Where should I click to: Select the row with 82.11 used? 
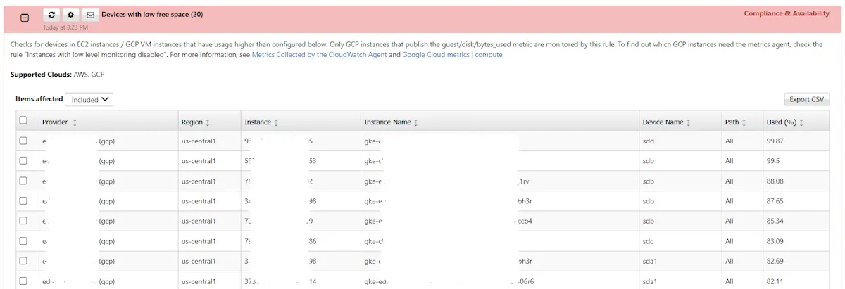point(23,281)
